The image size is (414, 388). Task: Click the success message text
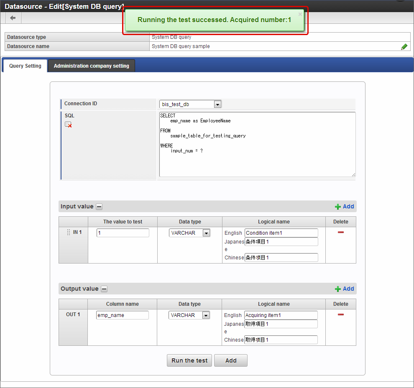point(214,20)
